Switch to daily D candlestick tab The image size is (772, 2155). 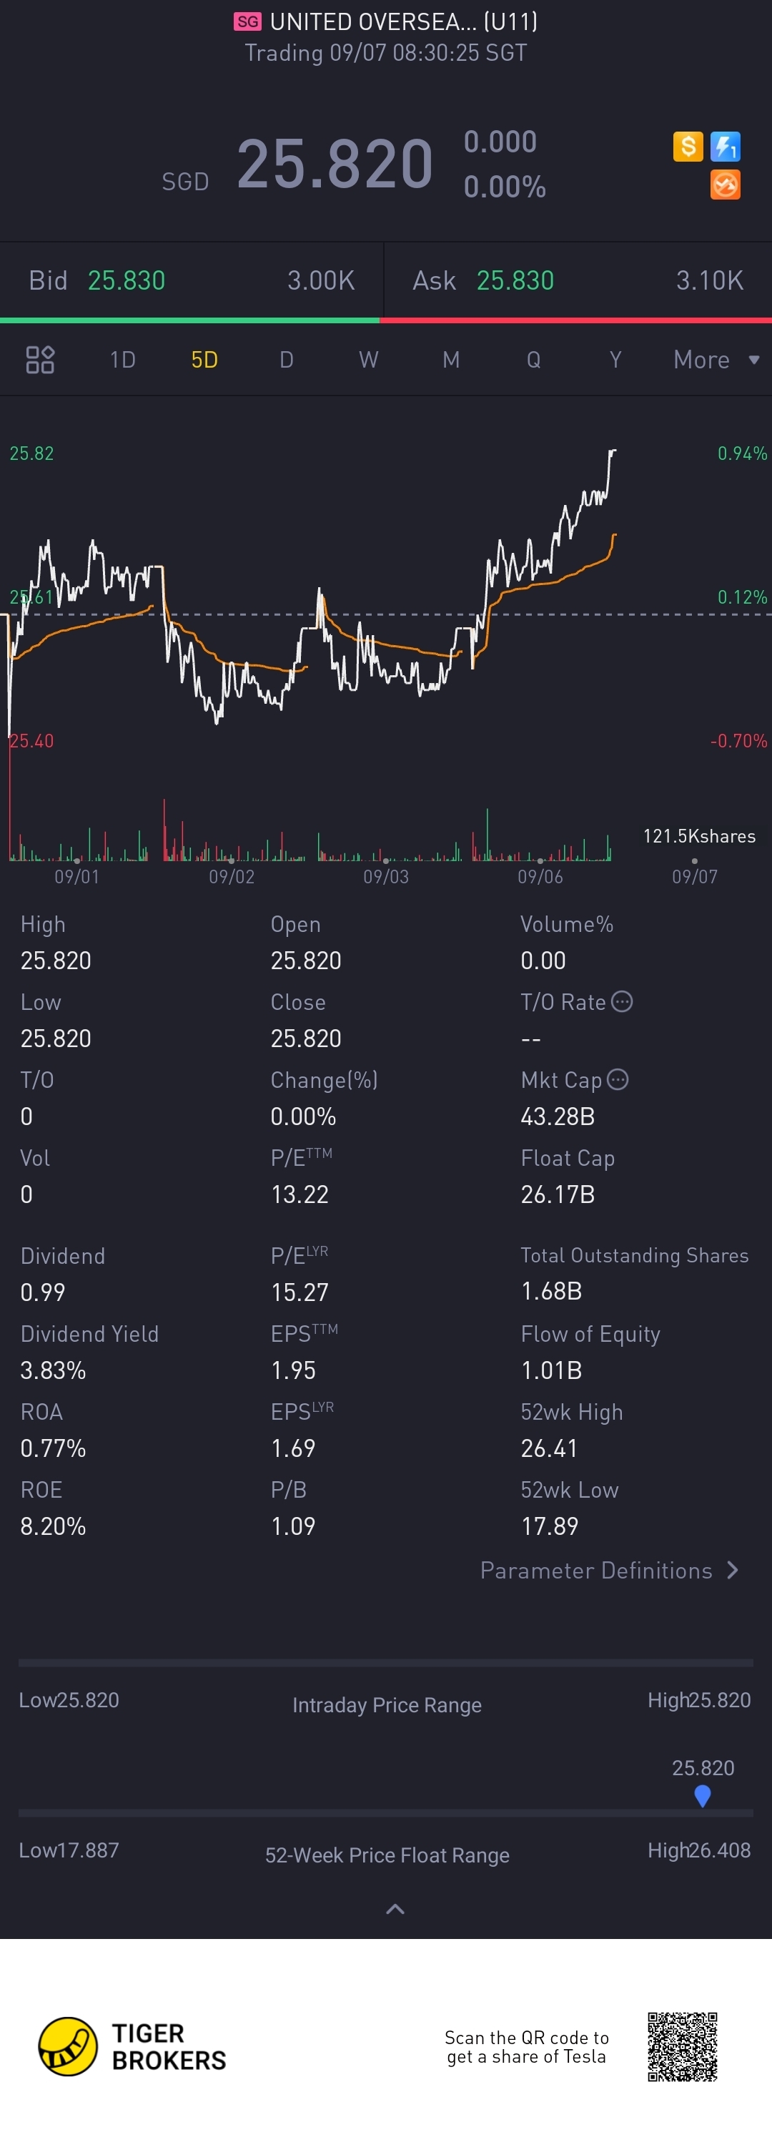287,360
